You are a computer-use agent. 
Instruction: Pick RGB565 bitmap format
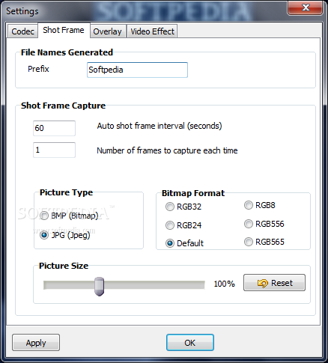tap(264, 242)
